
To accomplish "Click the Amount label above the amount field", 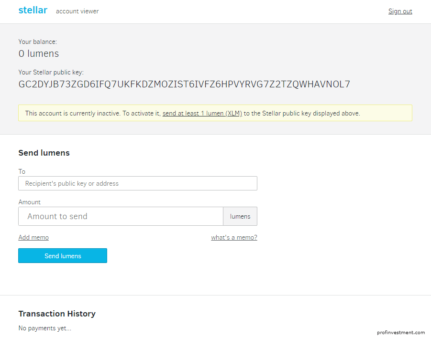I will pos(29,202).
